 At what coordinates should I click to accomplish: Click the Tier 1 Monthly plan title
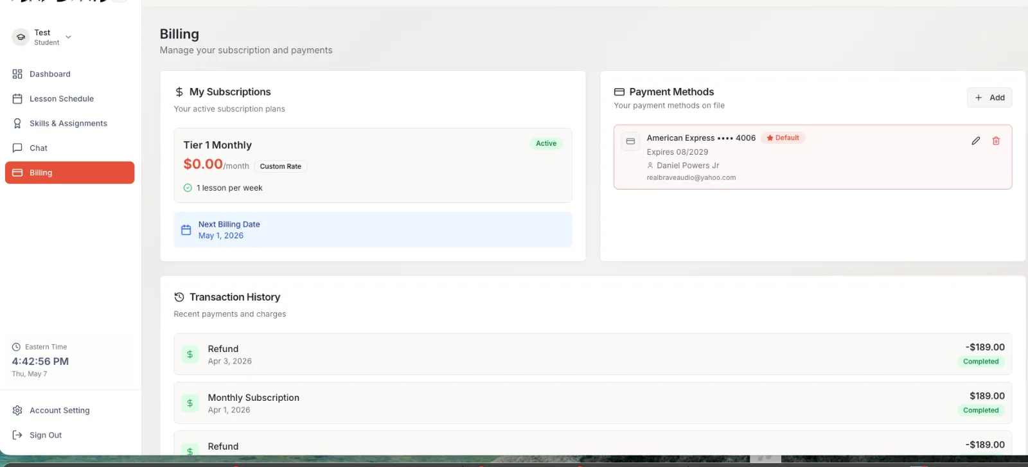tap(218, 145)
